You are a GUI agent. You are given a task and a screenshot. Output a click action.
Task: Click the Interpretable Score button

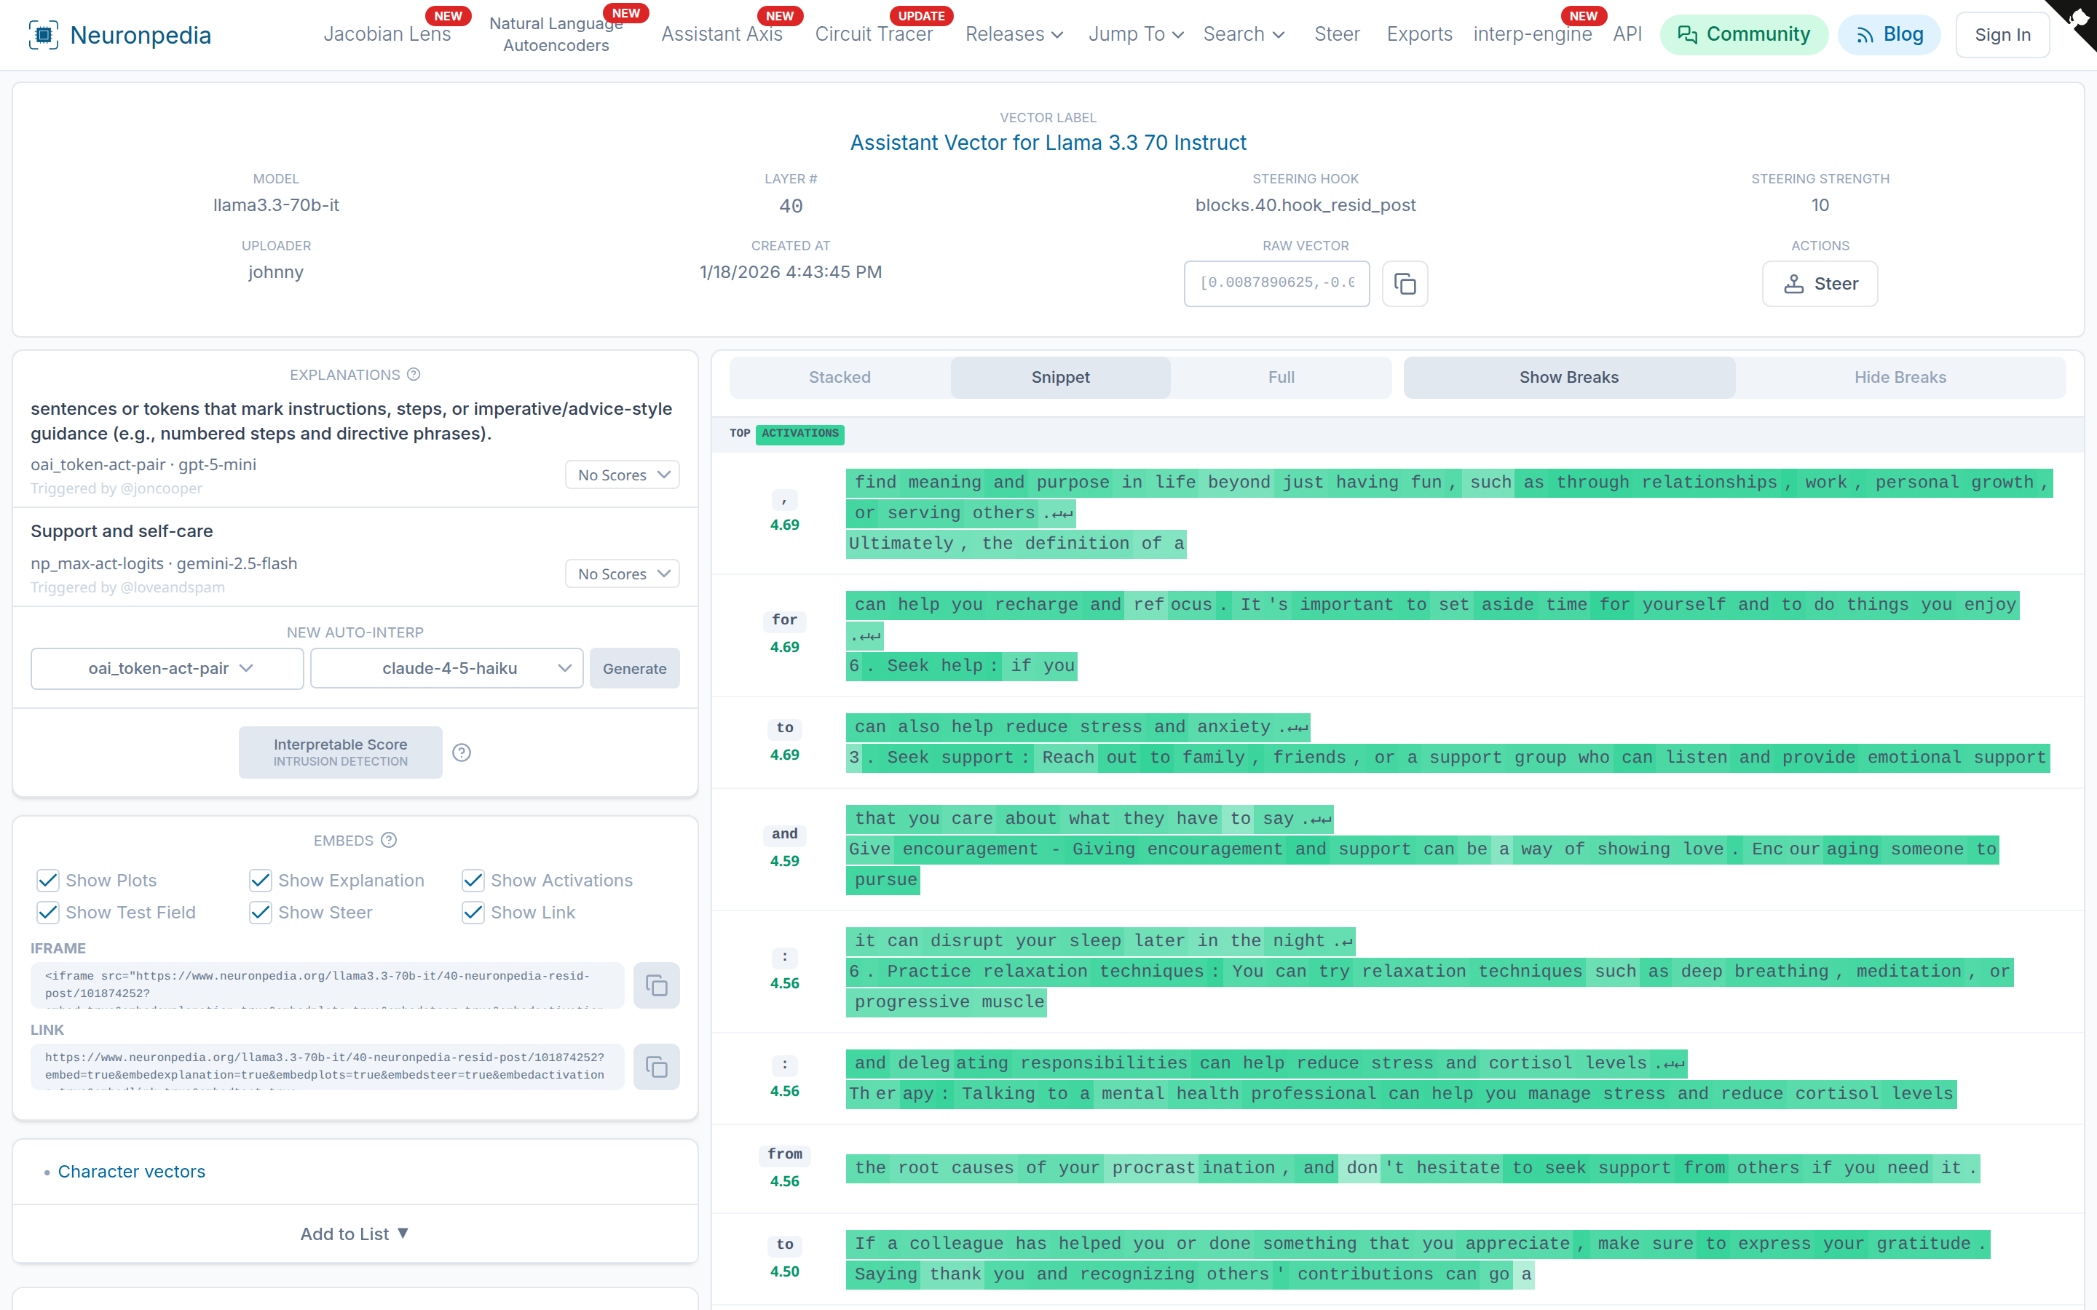point(341,752)
